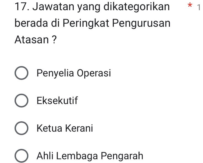Select the Eksekutif radio button
This screenshot has height=163, width=203.
[x=21, y=101]
